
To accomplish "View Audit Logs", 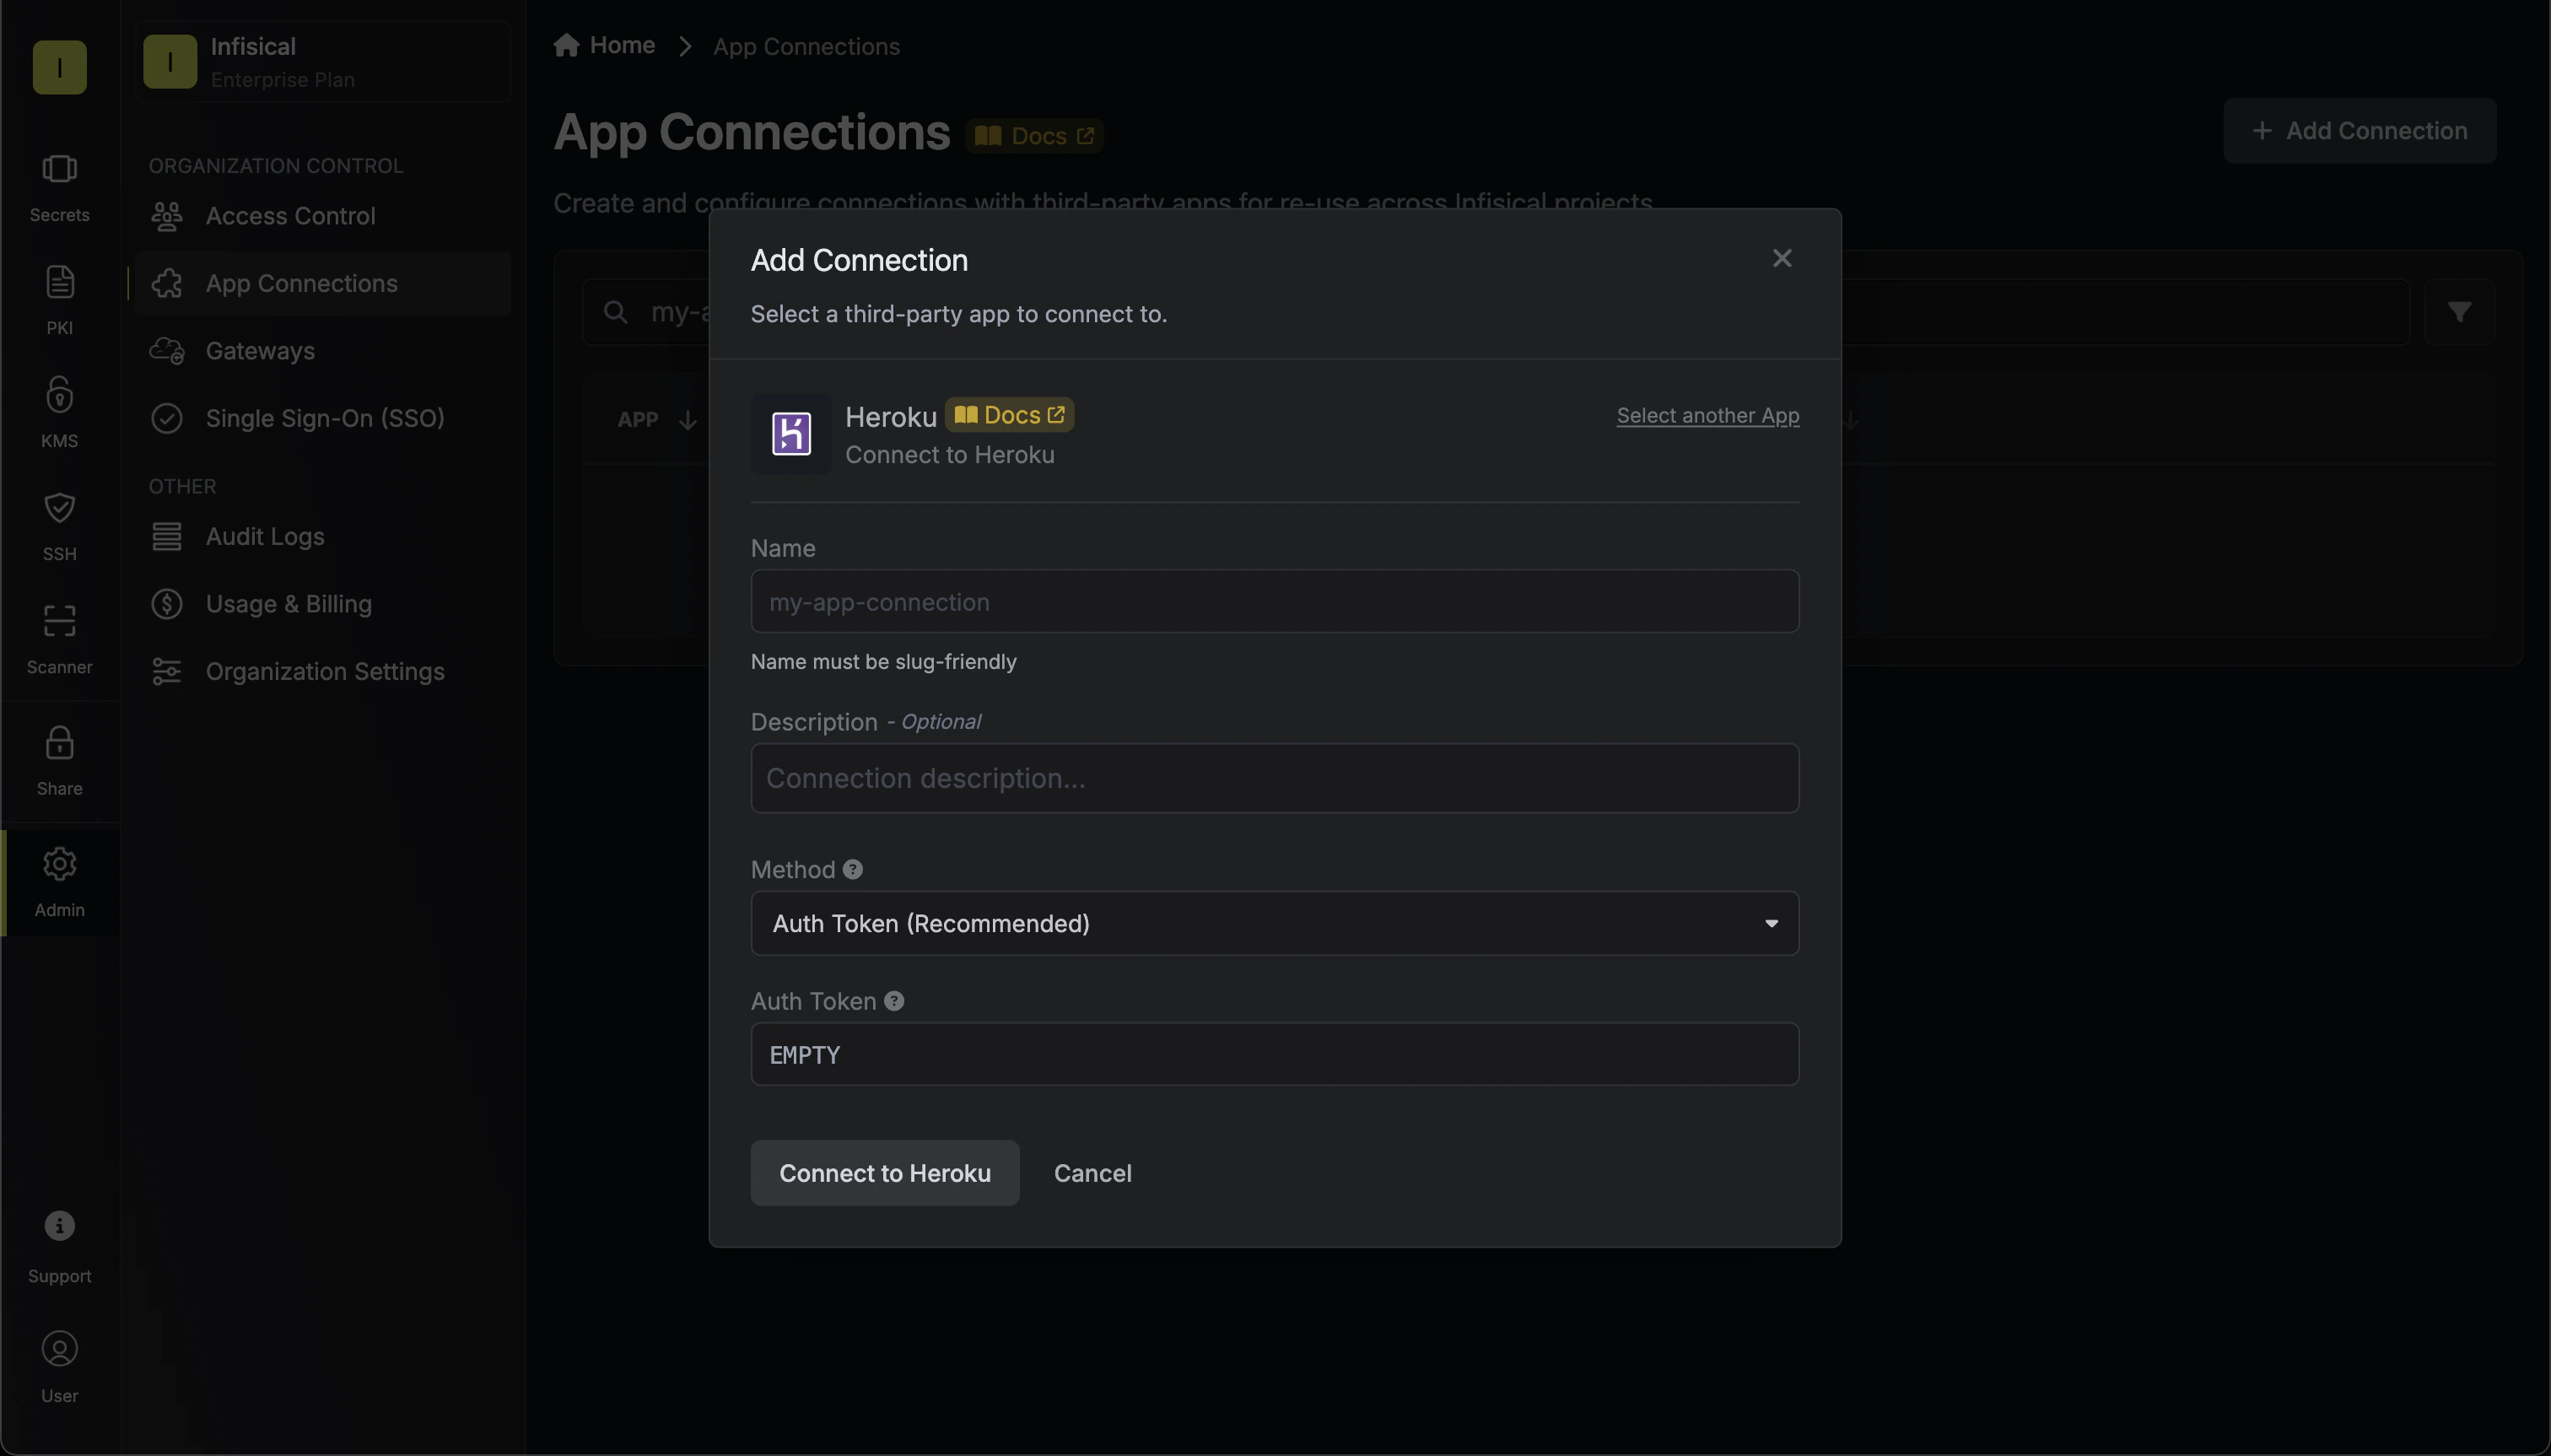I will tap(322, 536).
